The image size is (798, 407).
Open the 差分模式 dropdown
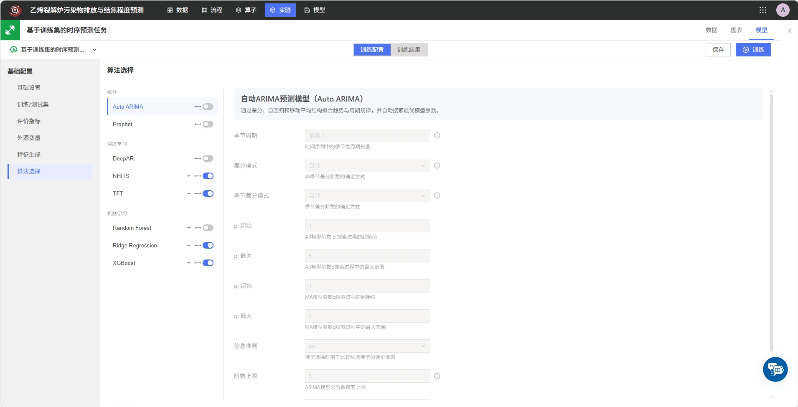(x=367, y=165)
